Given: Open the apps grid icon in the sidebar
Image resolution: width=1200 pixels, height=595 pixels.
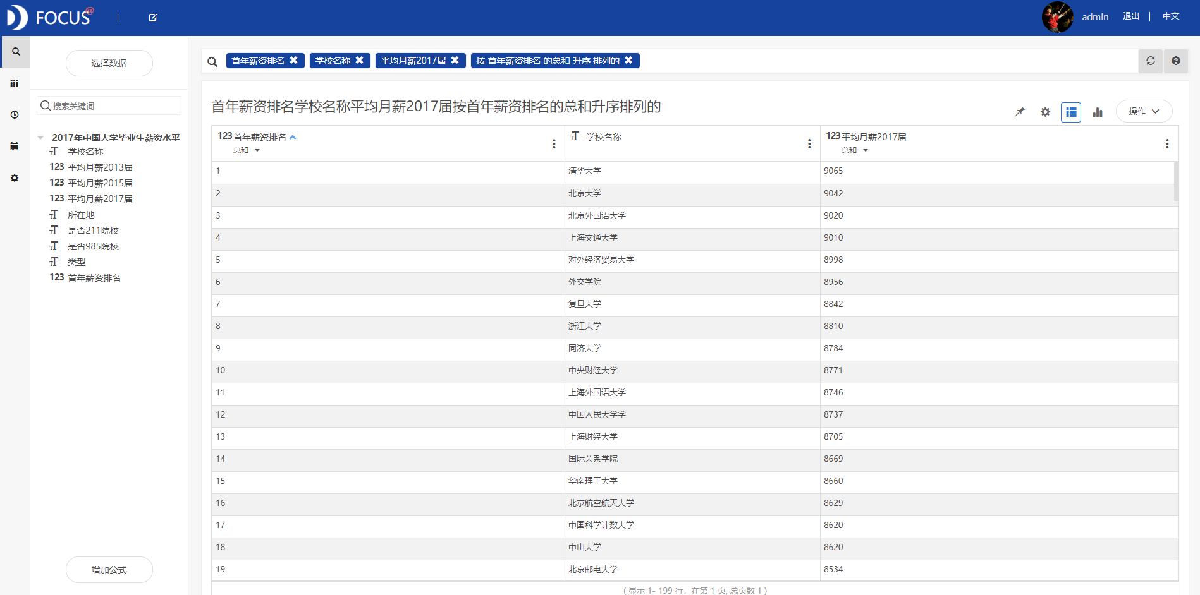Looking at the screenshot, I should (x=14, y=83).
